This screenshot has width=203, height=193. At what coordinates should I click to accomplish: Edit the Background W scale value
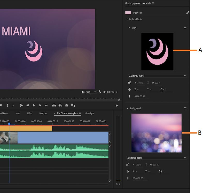click(x=156, y=165)
